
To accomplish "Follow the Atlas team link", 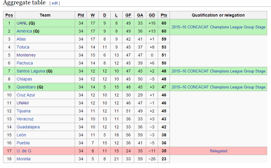I will 21,39.
